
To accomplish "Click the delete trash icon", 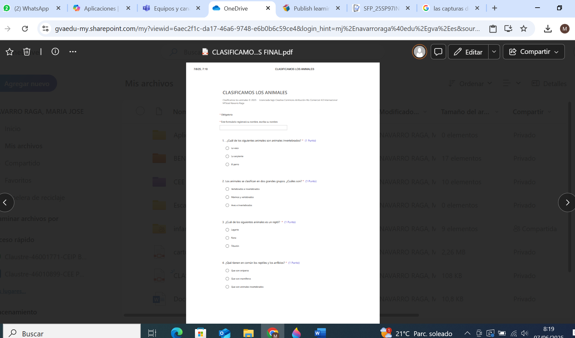I will 27,52.
